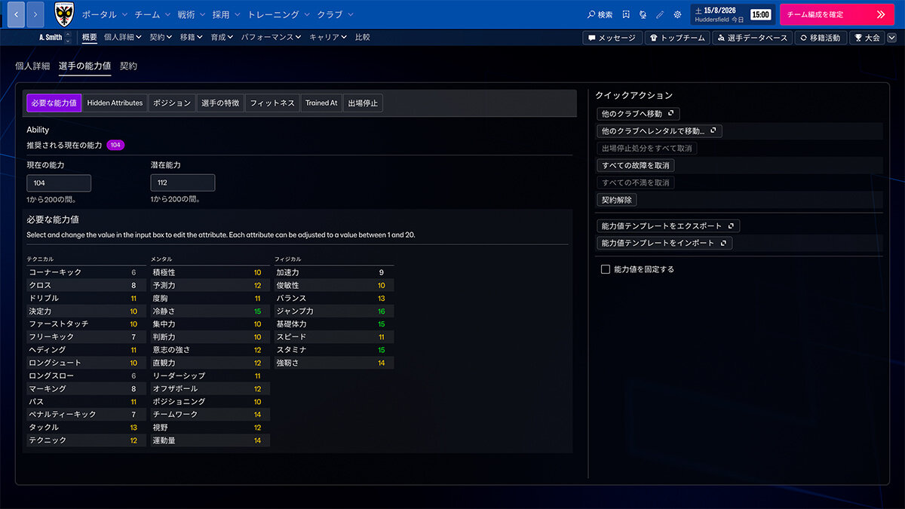Open search (検索) in the top bar
The image size is (905, 509).
pyautogui.click(x=600, y=14)
